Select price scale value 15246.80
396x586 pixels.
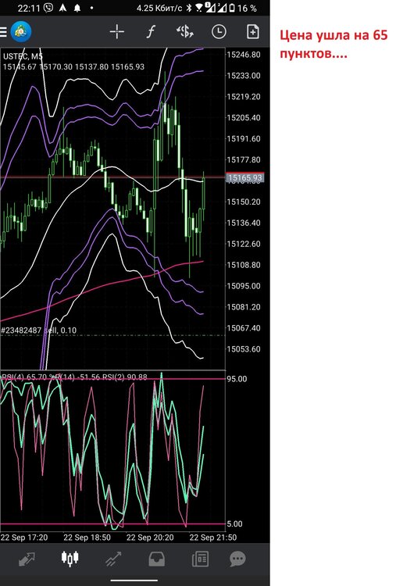click(x=244, y=55)
